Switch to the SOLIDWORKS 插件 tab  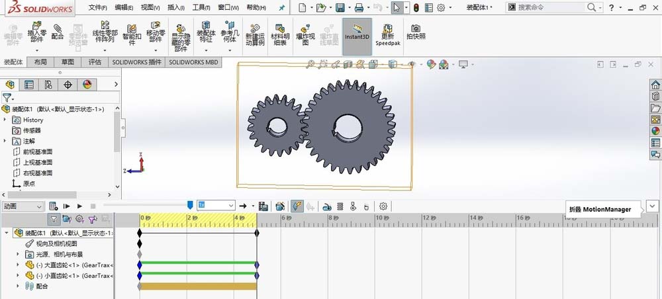(137, 62)
